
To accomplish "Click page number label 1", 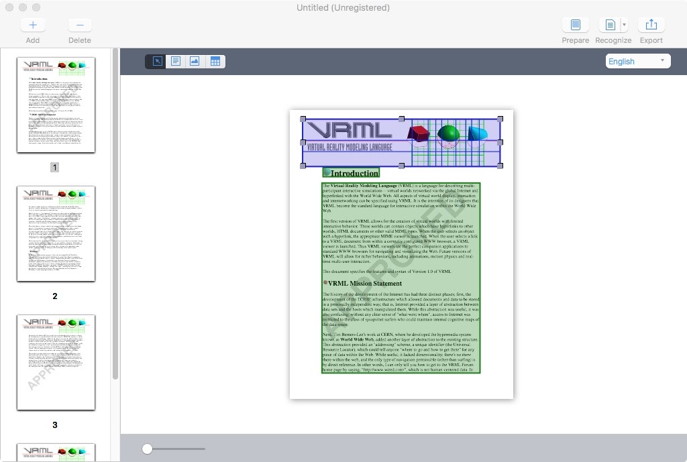I will (55, 167).
